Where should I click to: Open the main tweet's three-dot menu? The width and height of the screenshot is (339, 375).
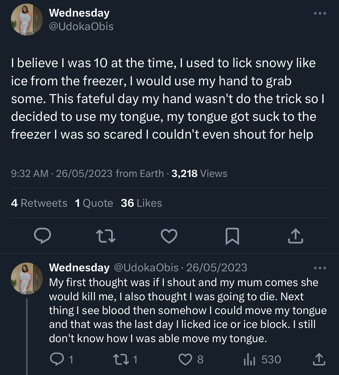[320, 13]
